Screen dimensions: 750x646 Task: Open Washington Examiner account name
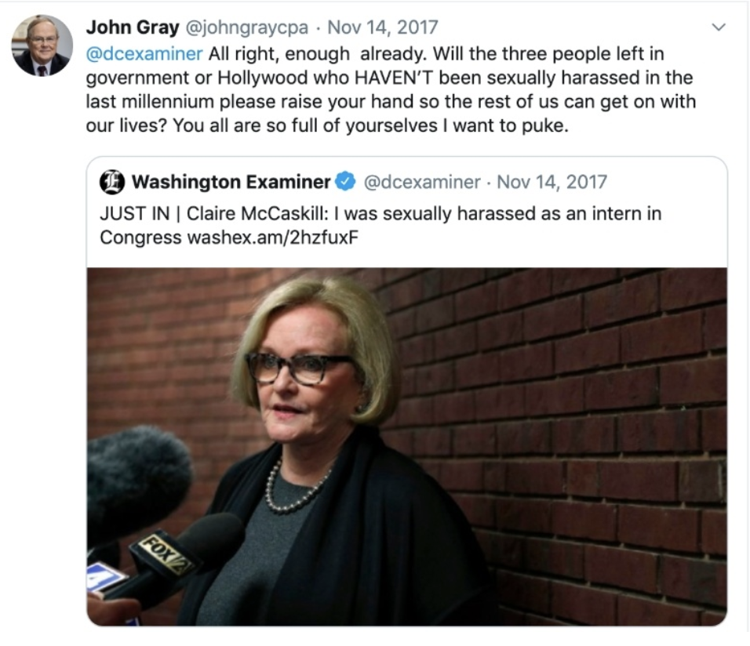(231, 182)
